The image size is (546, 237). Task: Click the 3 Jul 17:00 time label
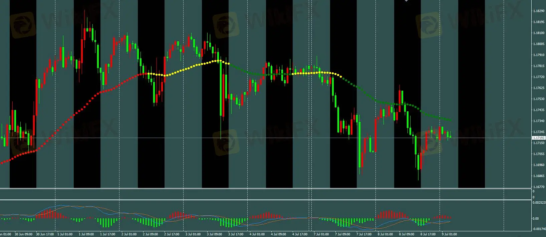(x=236, y=234)
